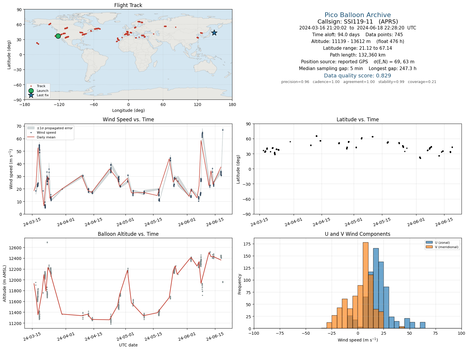Select the blue U (zonal) legend swatch
Screen dimensions: 468x350
[429, 243]
